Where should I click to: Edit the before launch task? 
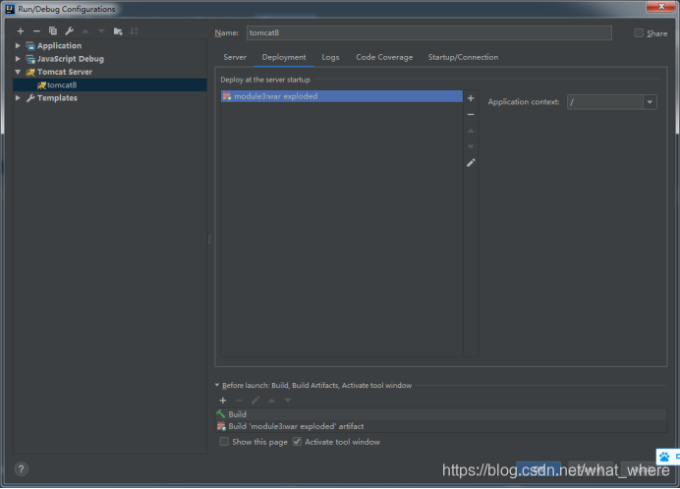point(255,401)
